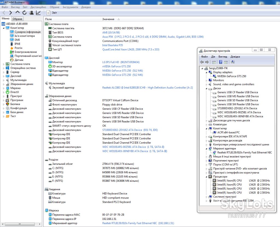280x227 pixels.
Task: Select the База даних database icon
Action: (7, 112)
